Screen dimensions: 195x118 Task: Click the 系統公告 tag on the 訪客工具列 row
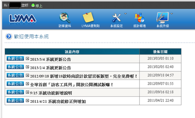tap(15, 84)
